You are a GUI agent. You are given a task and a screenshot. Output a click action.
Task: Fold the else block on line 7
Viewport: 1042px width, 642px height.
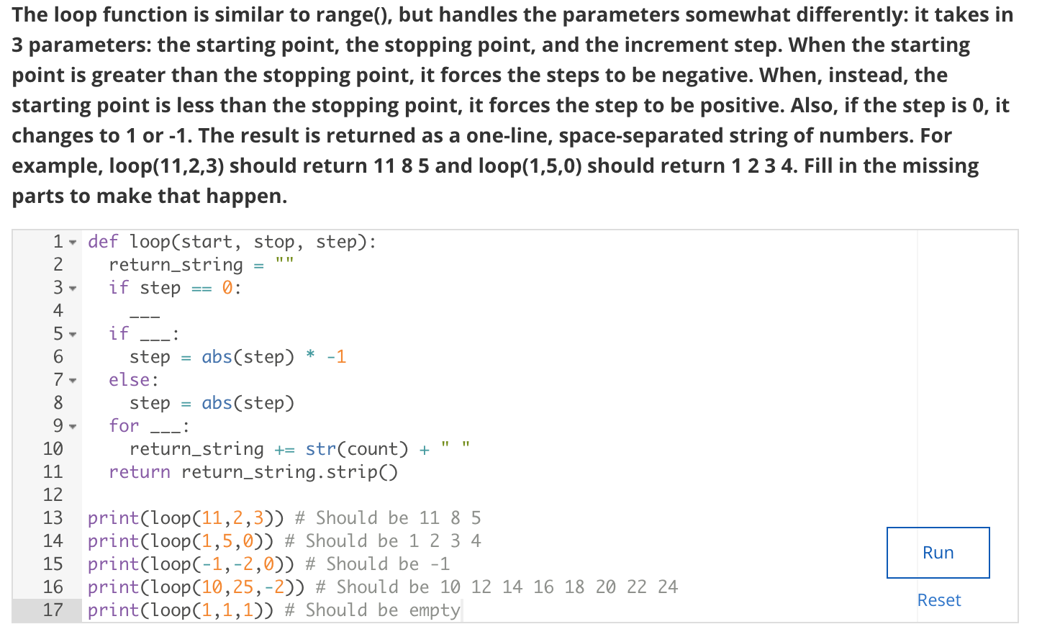tap(72, 380)
